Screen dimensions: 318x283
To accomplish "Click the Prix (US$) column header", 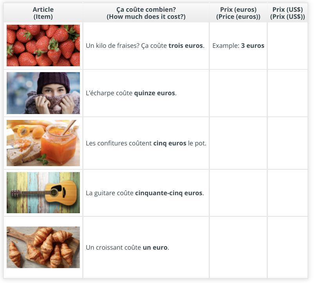I will point(287,13).
